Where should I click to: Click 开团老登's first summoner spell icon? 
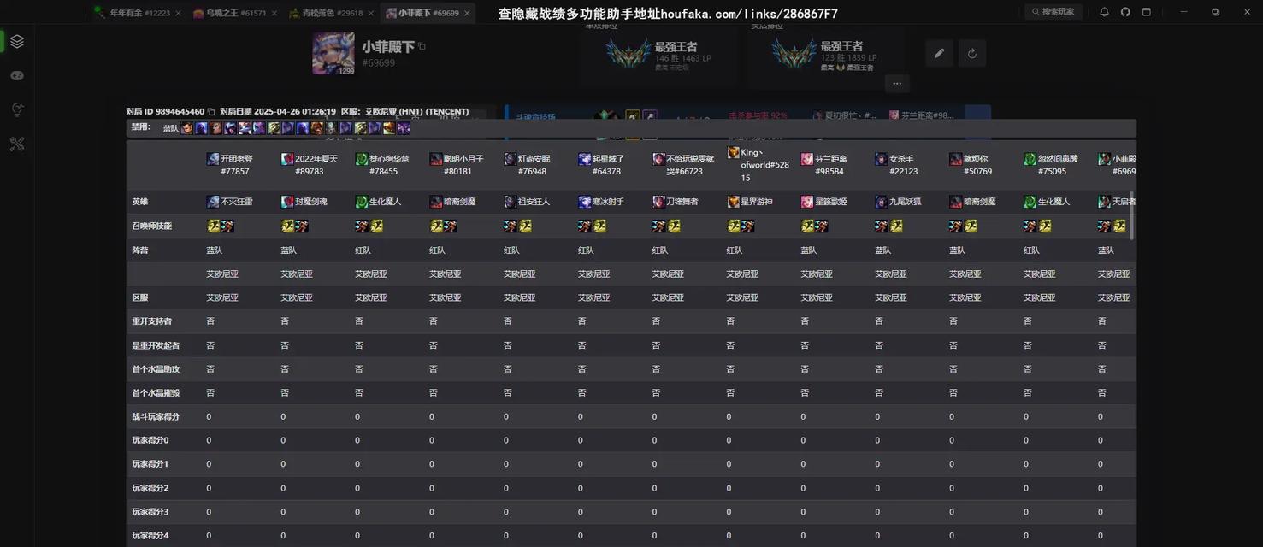214,226
